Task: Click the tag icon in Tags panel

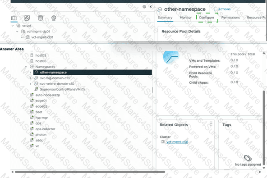Action: coord(248,158)
